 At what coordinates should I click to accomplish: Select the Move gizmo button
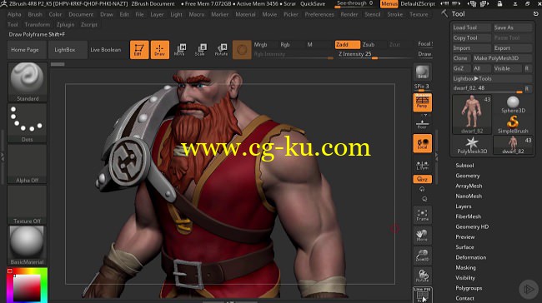point(180,50)
